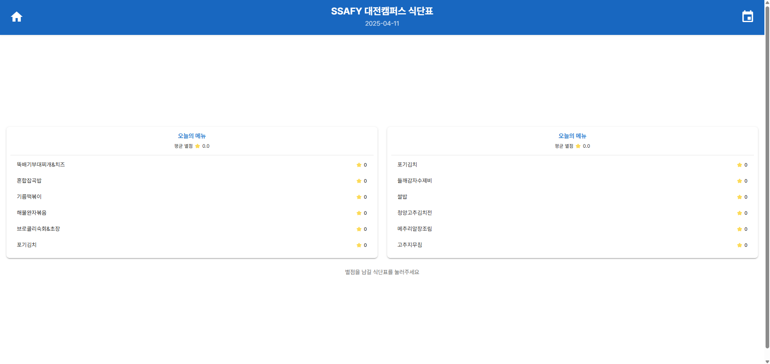Click the page scrollbar up arrow
Viewport: 770px width, 364px height.
click(x=767, y=2)
